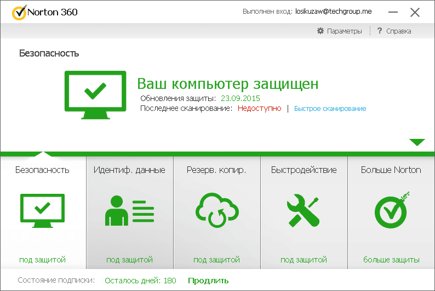Screen dimensions: 435x291
Task: Start Быстрое сканирование link
Action: [x=330, y=108]
